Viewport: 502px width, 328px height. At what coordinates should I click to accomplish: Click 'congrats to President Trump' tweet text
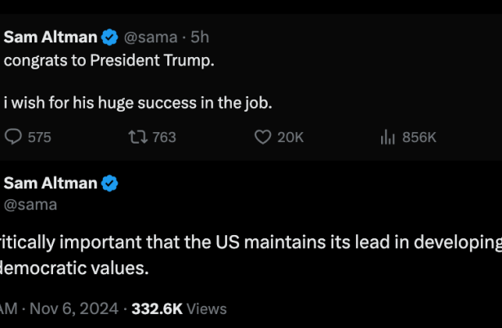tap(109, 60)
